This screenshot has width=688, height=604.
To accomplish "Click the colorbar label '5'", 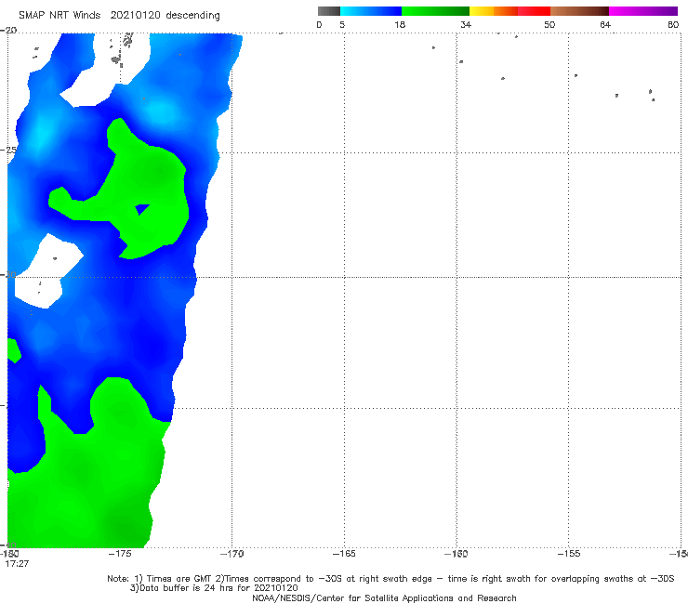I will pos(342,24).
